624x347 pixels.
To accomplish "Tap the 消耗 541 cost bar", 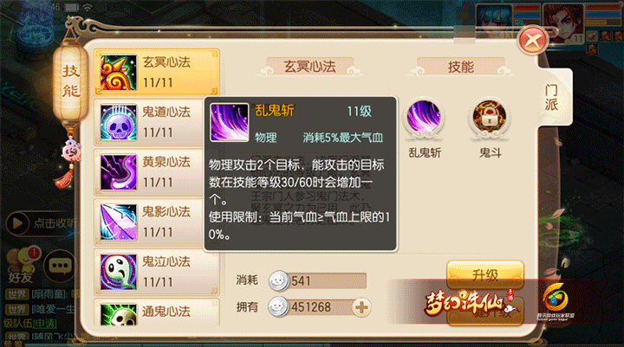I will 317,280.
